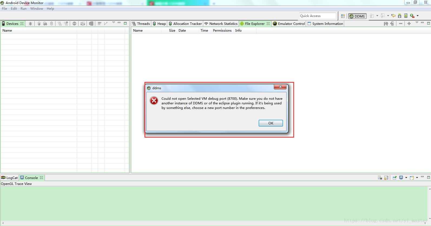
Task: Click Open Console icon
Action: (x=412, y=178)
